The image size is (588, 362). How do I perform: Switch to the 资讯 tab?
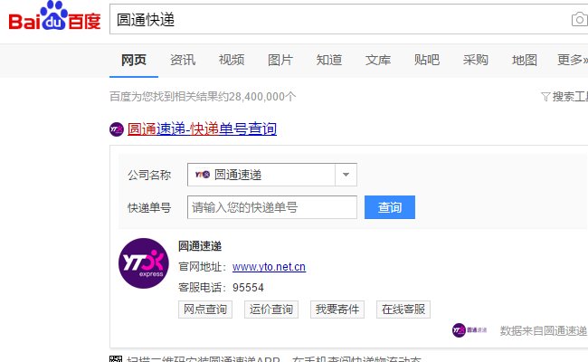[x=183, y=60]
